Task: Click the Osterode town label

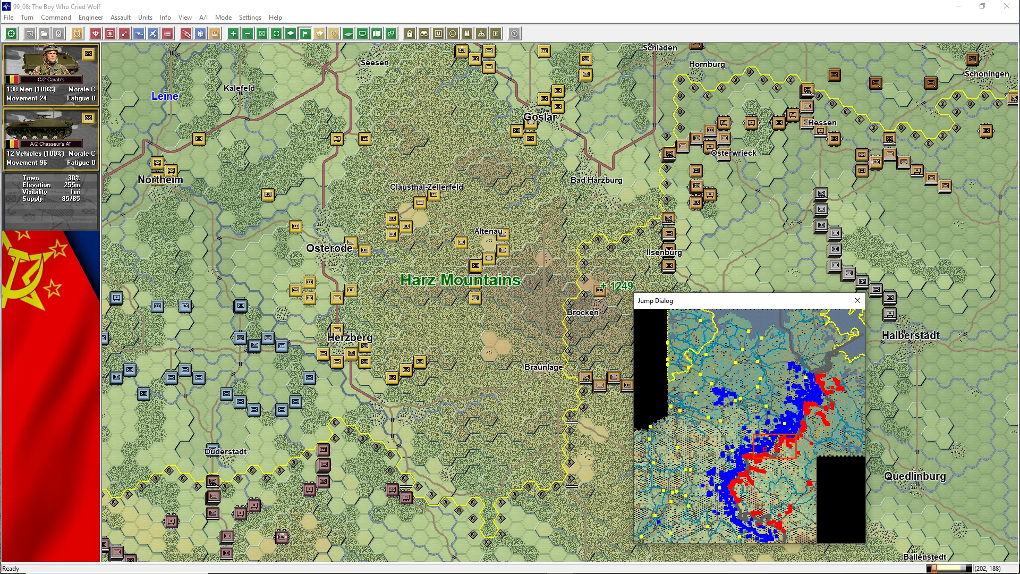Action: [x=329, y=248]
